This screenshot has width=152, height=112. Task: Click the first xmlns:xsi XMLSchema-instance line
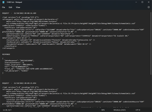pos(32,21)
